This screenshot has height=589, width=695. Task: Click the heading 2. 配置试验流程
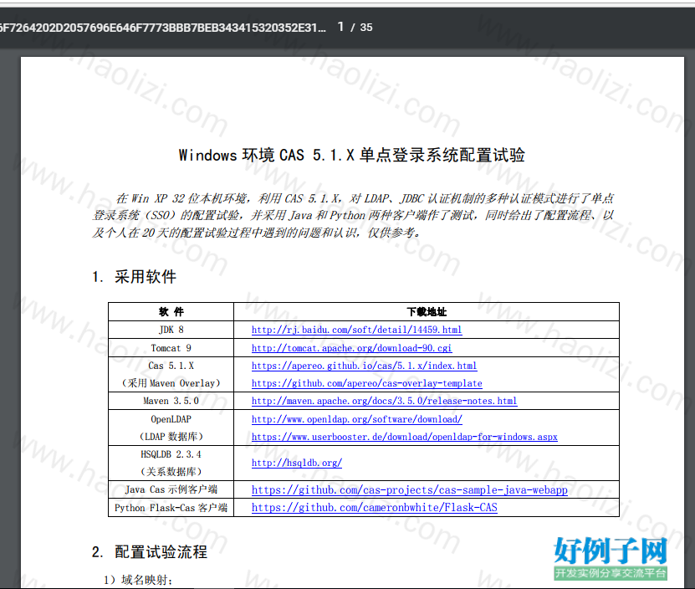pos(150,551)
